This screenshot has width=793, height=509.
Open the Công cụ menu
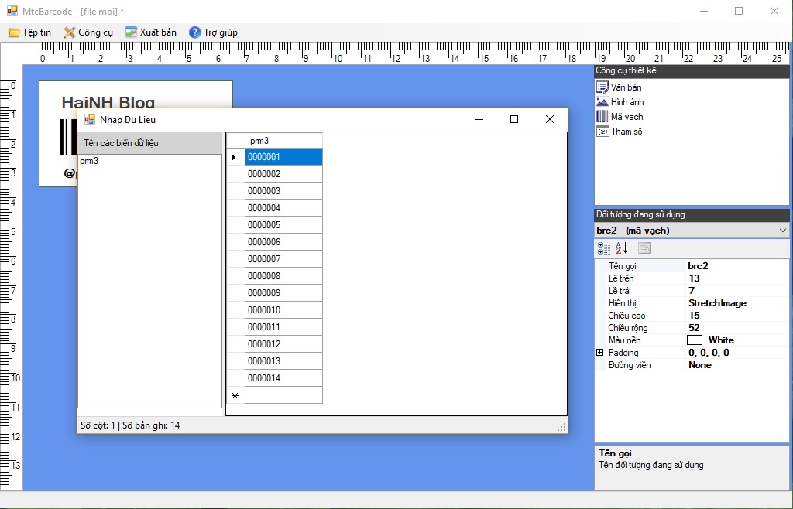click(x=88, y=32)
